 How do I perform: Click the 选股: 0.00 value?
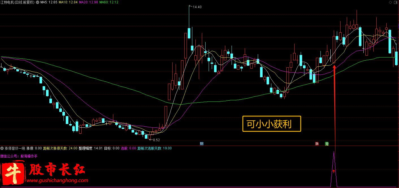click(128, 148)
